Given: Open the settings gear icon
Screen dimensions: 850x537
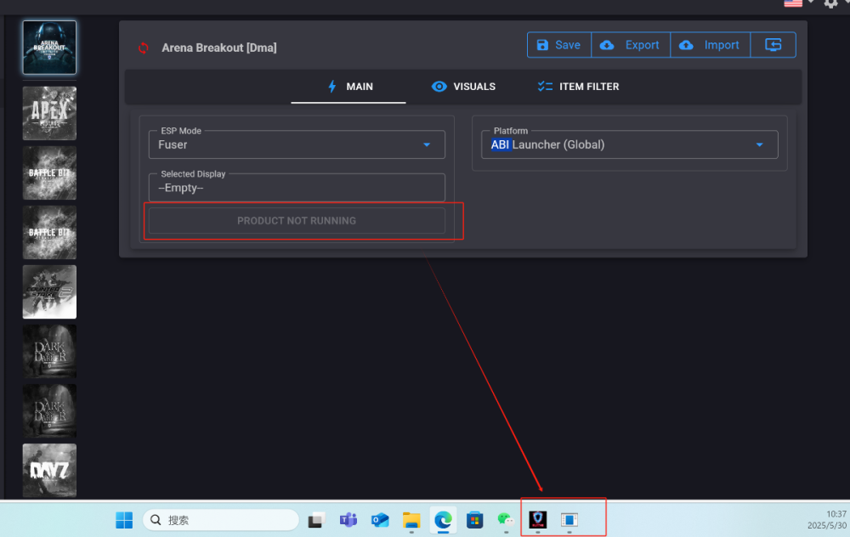Looking at the screenshot, I should coord(830,4).
